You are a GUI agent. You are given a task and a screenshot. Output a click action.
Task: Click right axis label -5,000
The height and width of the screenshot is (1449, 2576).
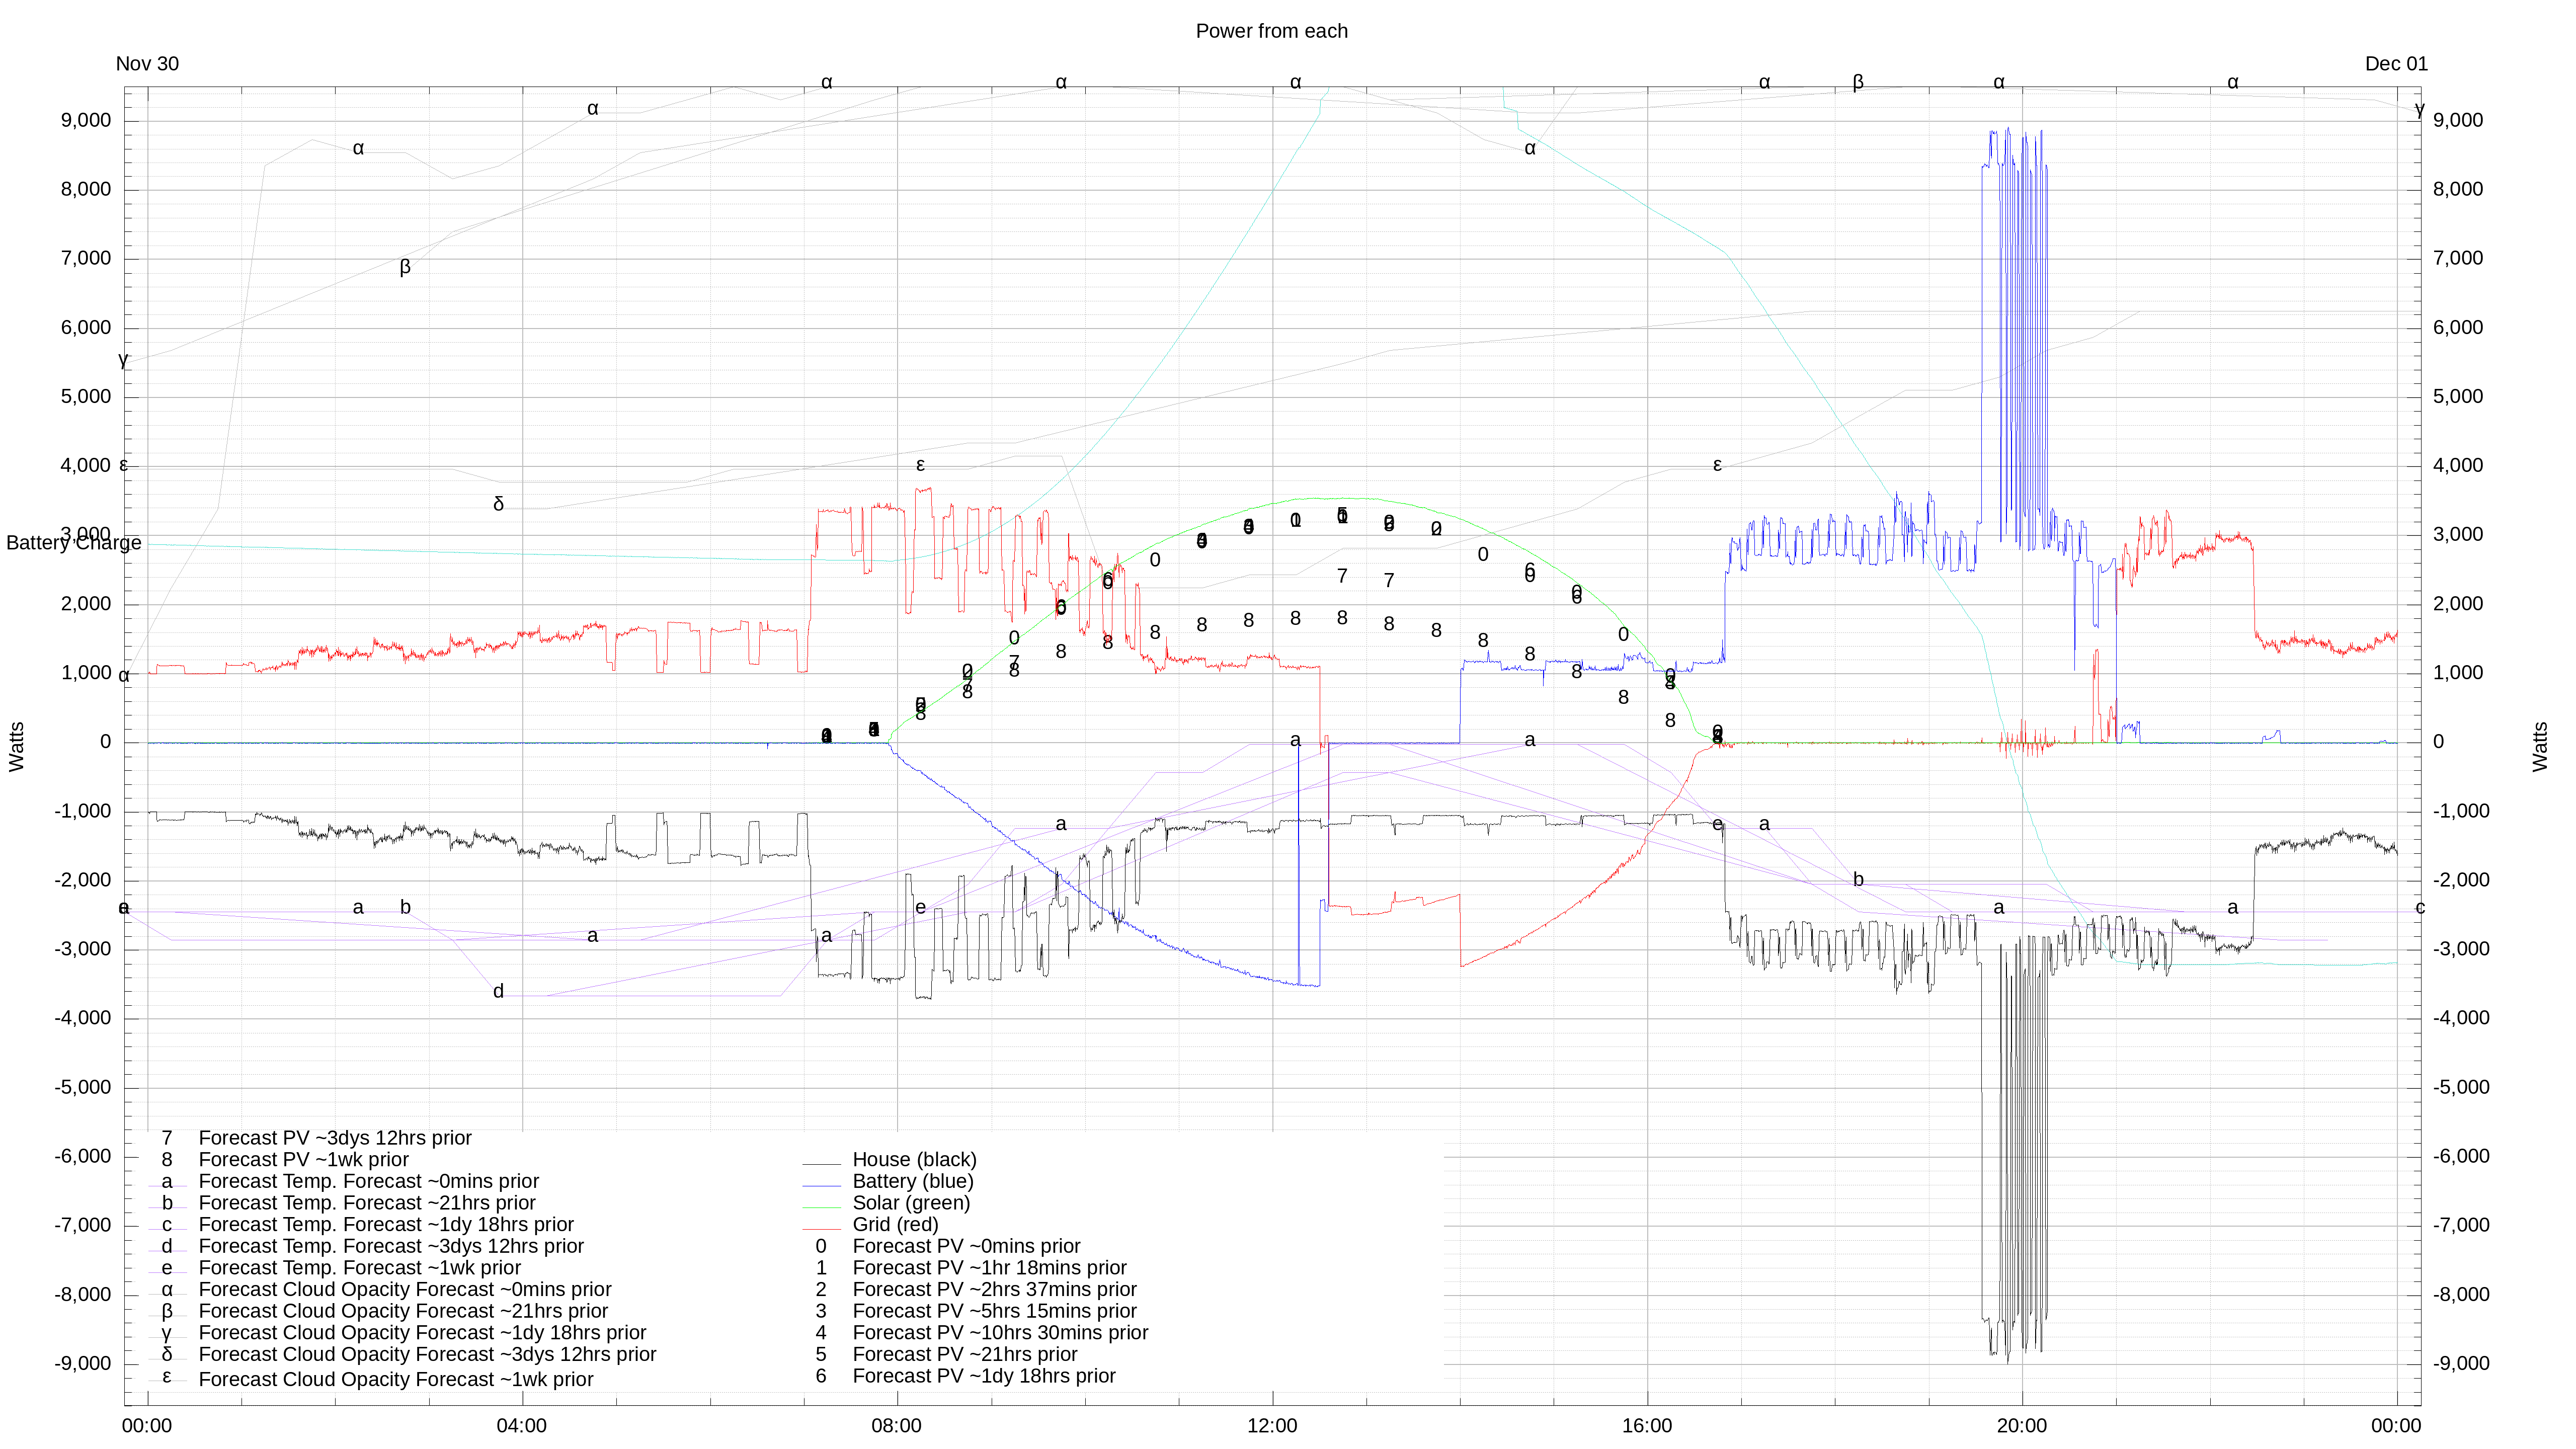2461,1088
